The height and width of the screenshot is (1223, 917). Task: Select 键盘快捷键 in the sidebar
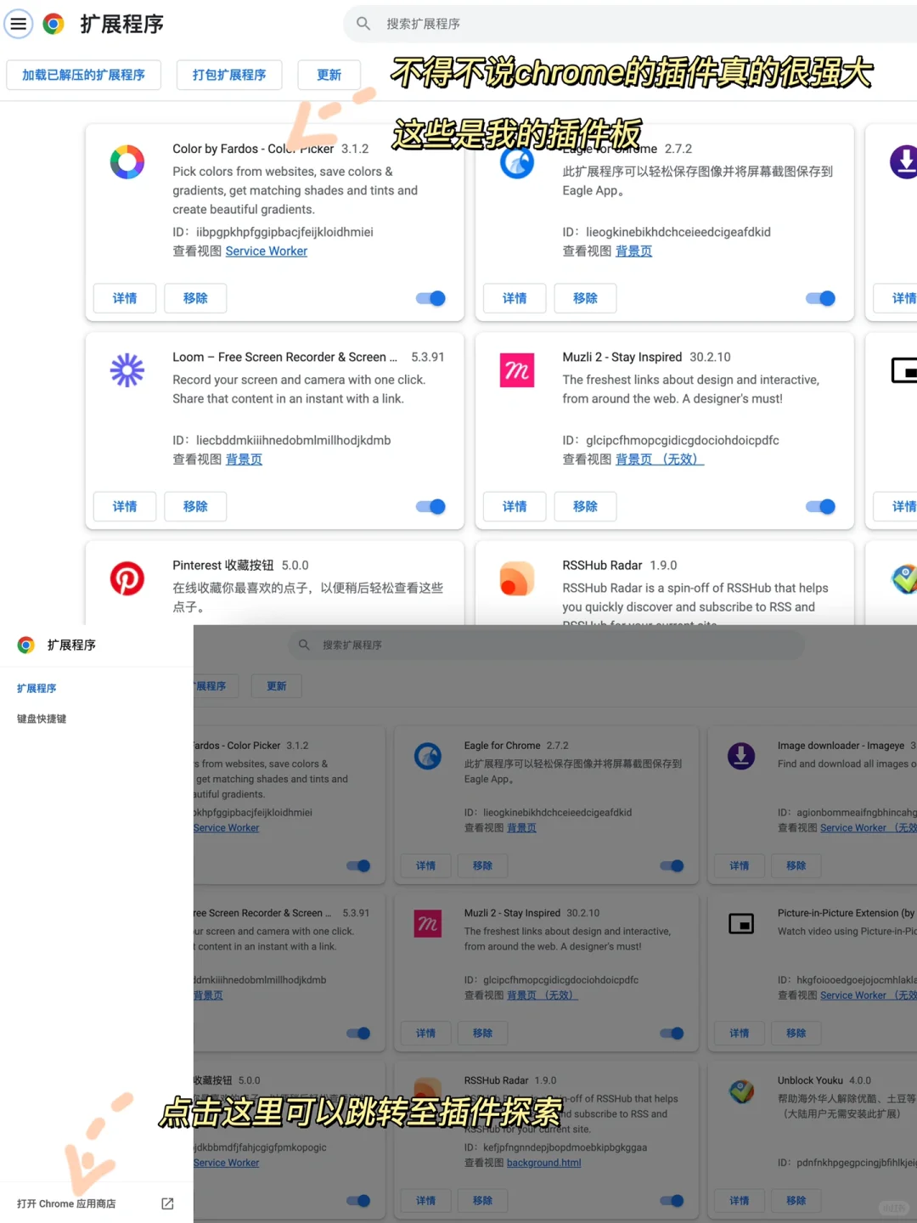[40, 718]
